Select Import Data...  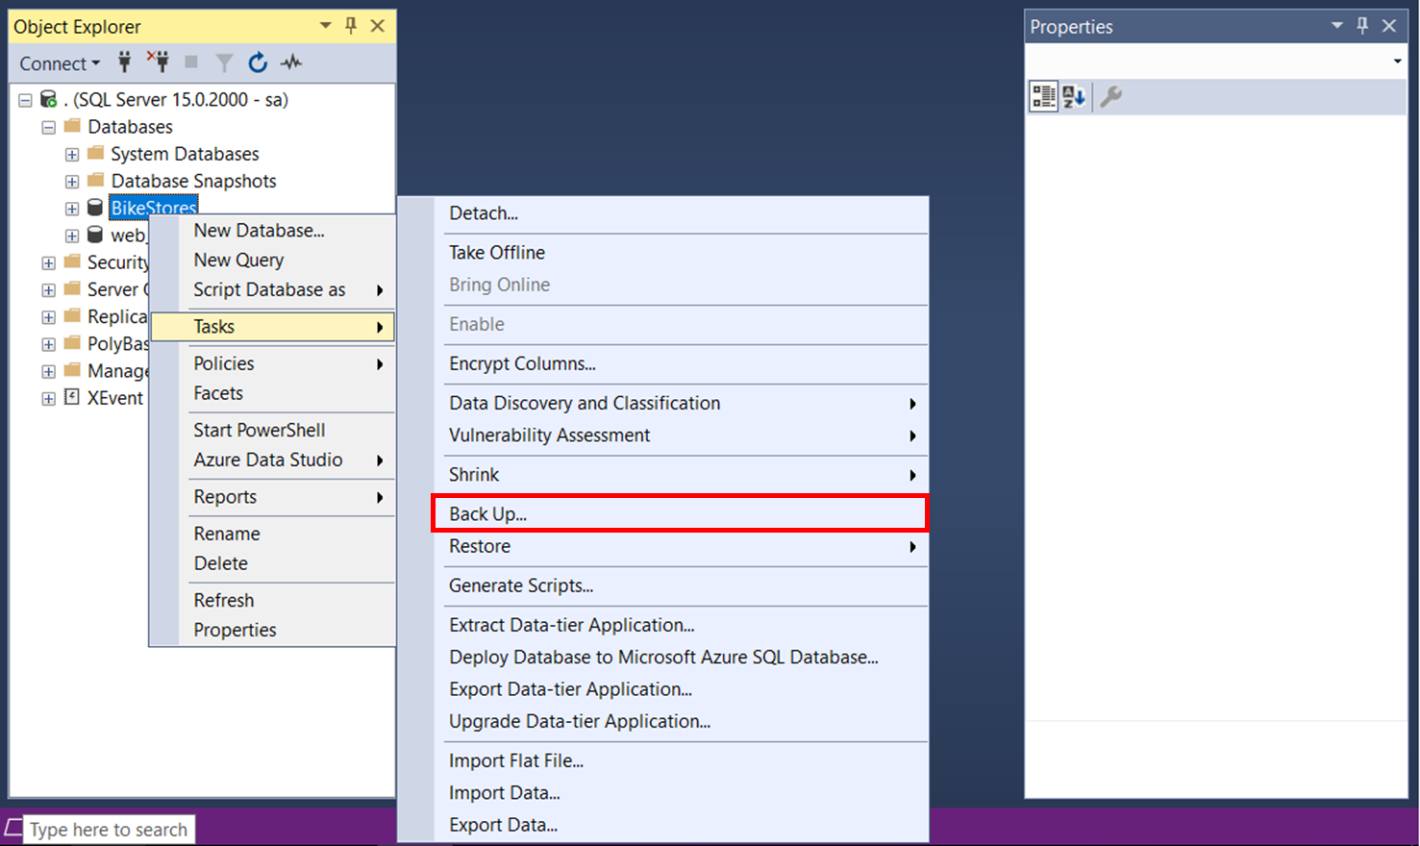(x=663, y=793)
